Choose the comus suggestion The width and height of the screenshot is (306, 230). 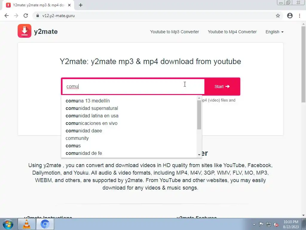point(129,146)
